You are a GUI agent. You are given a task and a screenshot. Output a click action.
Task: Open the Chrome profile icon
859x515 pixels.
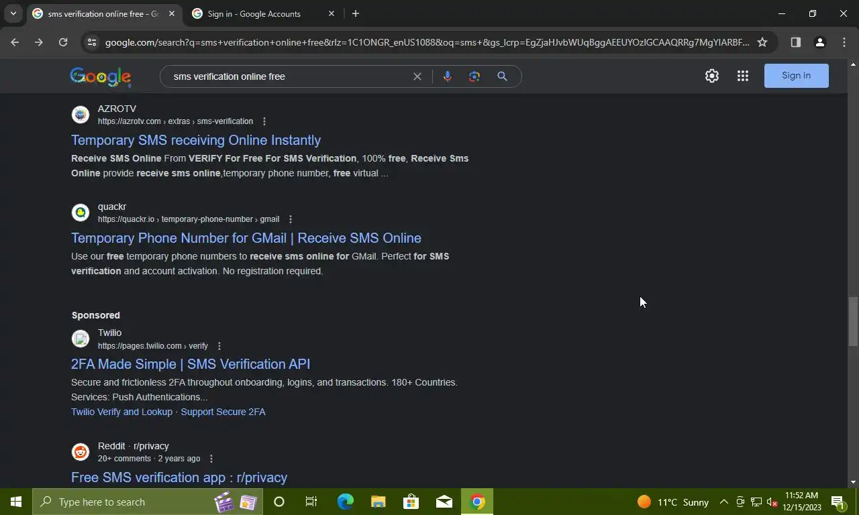819,42
